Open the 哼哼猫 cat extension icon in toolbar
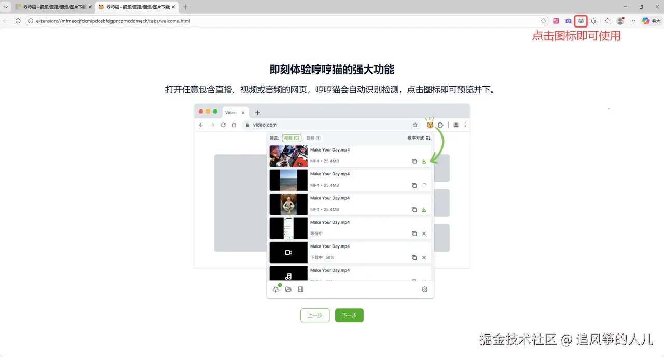The image size is (664, 357). pyautogui.click(x=581, y=21)
